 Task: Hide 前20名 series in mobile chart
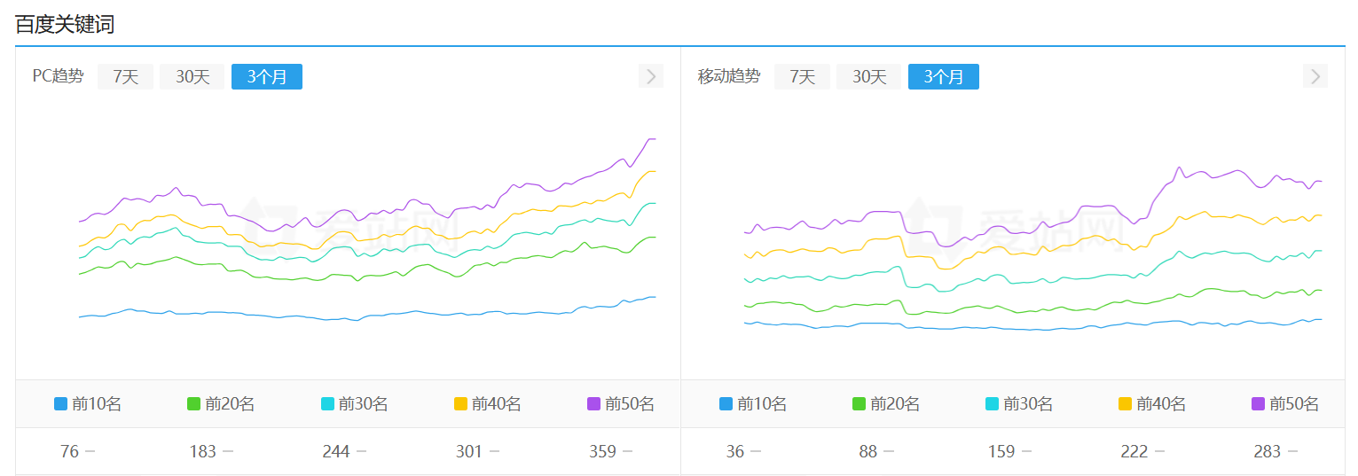(x=885, y=404)
